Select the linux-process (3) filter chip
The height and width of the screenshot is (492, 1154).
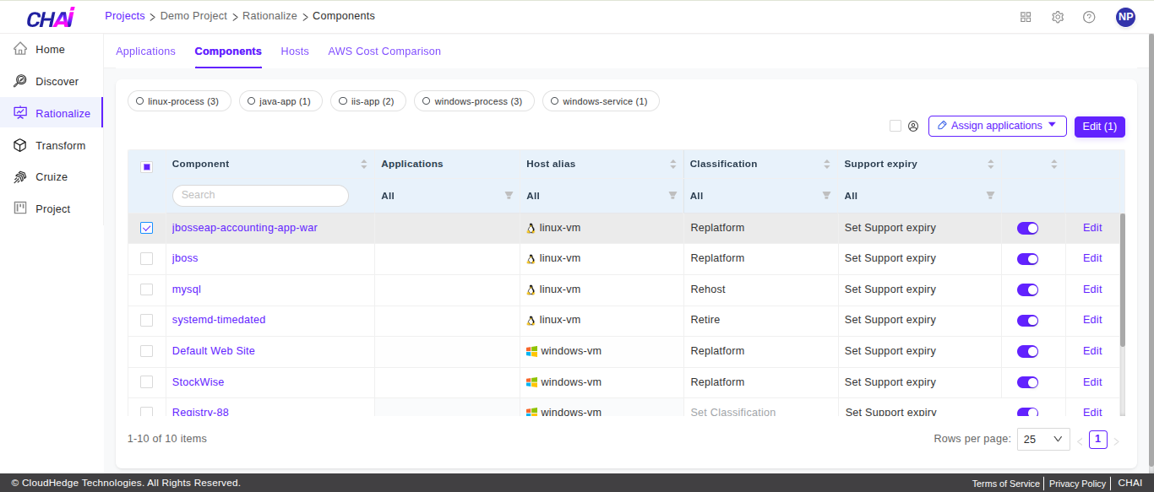point(177,101)
